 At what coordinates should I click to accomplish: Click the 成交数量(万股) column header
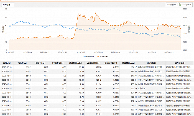coord(75,63)
